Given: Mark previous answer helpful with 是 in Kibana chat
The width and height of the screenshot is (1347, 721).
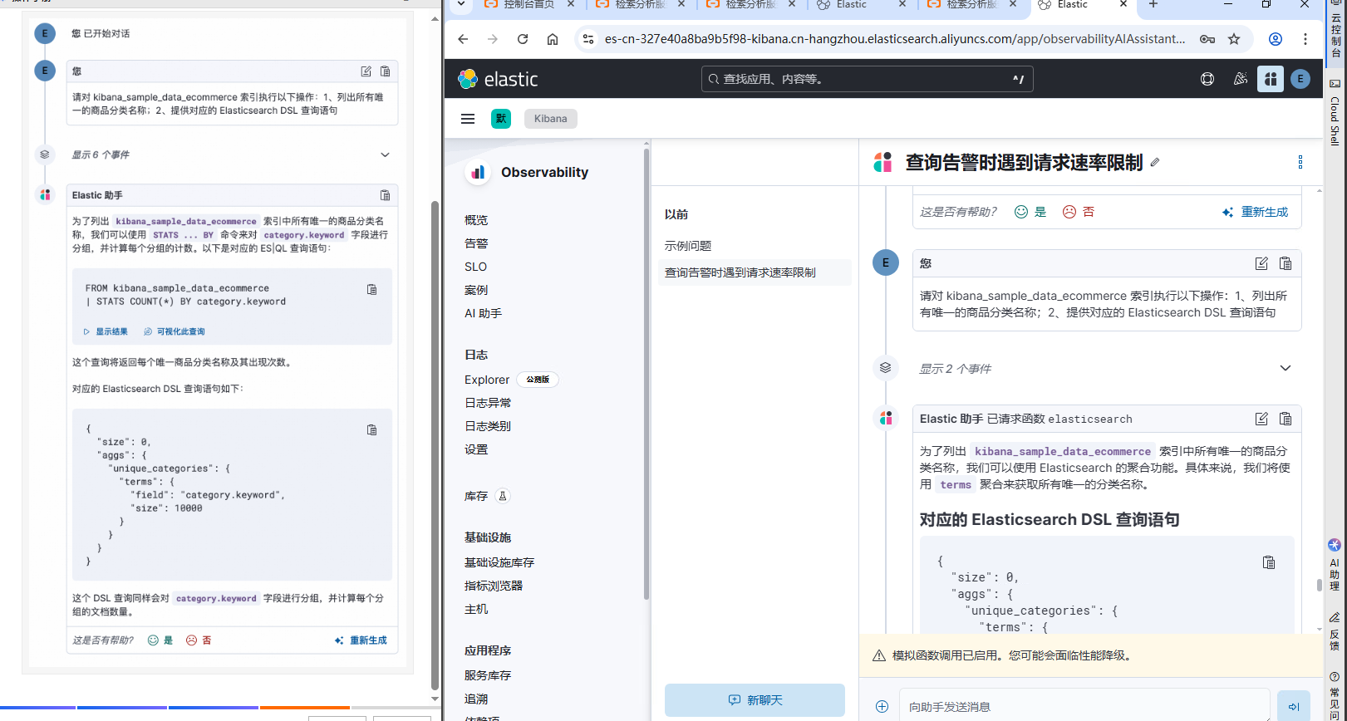Looking at the screenshot, I should coord(1030,212).
